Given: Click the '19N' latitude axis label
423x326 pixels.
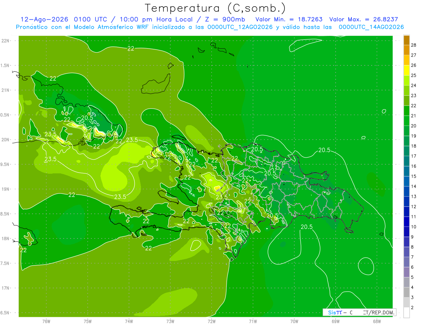Looking at the screenshot, I should click(5, 189).
